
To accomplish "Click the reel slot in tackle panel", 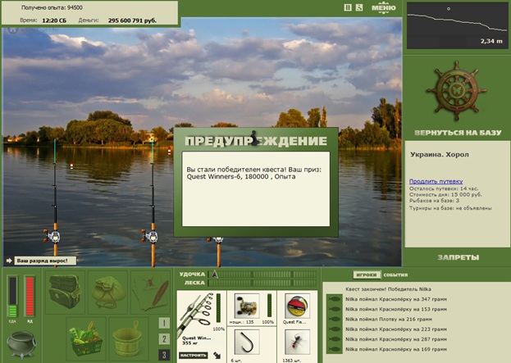I will click(x=247, y=306).
